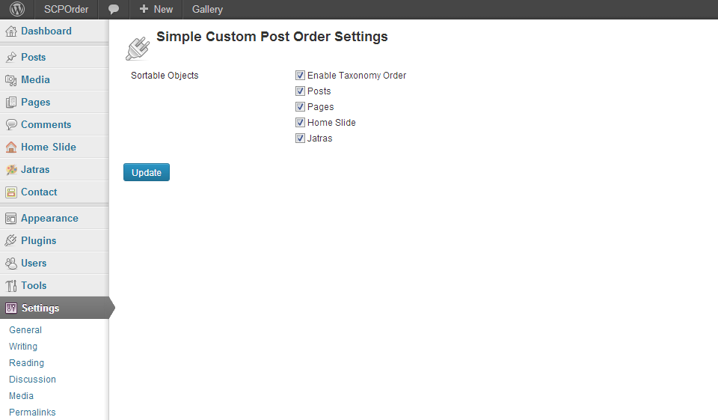Uncheck the Jatras checkbox
This screenshot has height=420, width=718.
[300, 139]
